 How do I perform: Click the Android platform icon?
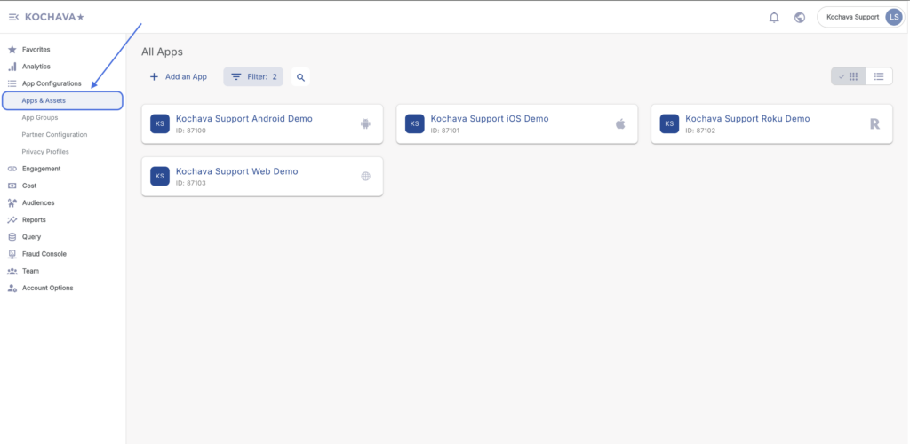click(x=365, y=124)
